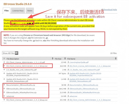Screen dimensions: 129x104
Task: Click download icon beside ReleaseNotes.pdf link
Action: [x=68, y=79]
